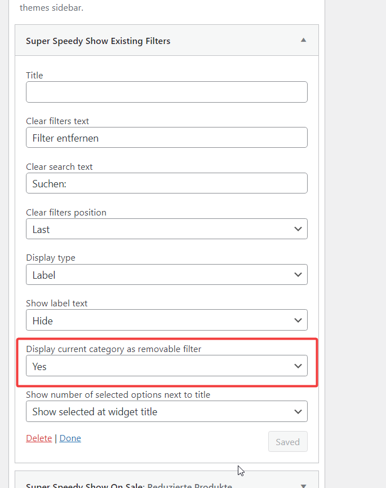Change Show label text from Hide
This screenshot has width=386, height=488.
coord(166,320)
